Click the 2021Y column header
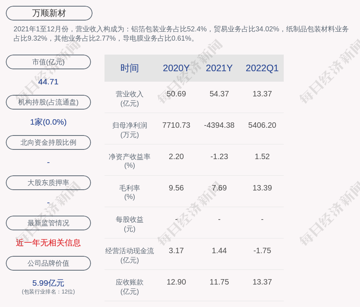 coord(219,68)
